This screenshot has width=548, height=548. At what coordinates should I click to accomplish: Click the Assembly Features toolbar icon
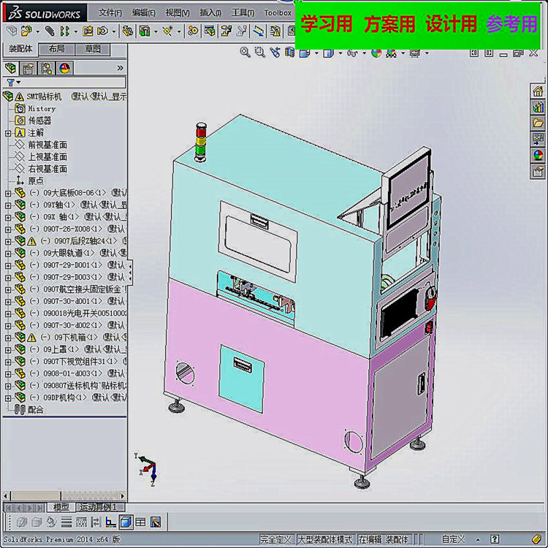[145, 31]
